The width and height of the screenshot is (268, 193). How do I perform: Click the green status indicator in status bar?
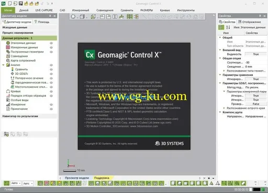[263, 189]
